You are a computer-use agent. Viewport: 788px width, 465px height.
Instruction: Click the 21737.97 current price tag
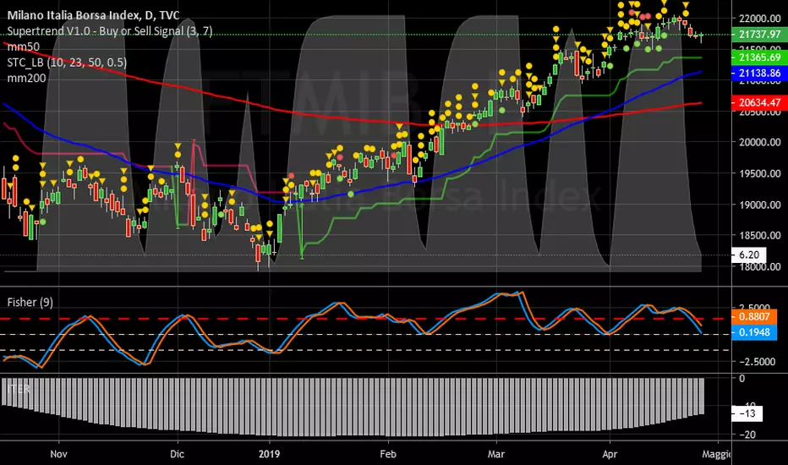pos(759,34)
